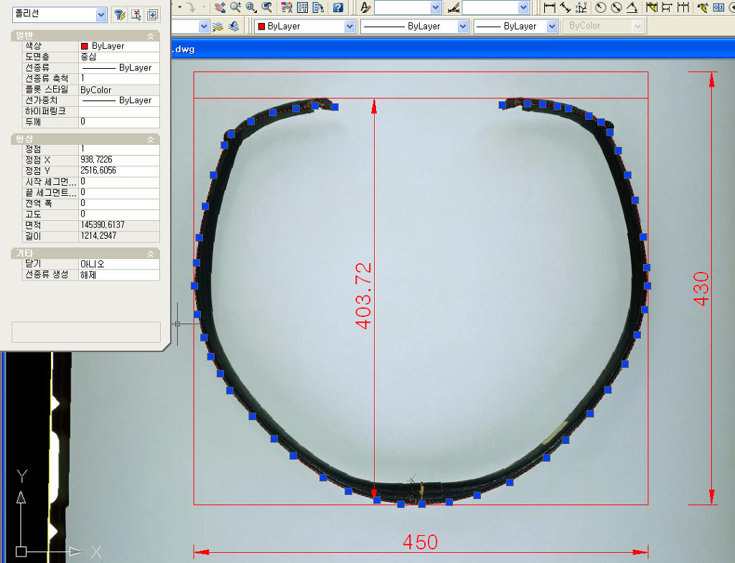Click the Zoom Previous icon
Viewport: 735px width, 563px height.
click(267, 7)
